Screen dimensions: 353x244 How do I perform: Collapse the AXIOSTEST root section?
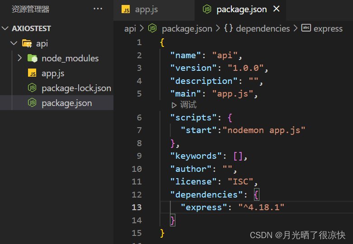pyautogui.click(x=5, y=28)
